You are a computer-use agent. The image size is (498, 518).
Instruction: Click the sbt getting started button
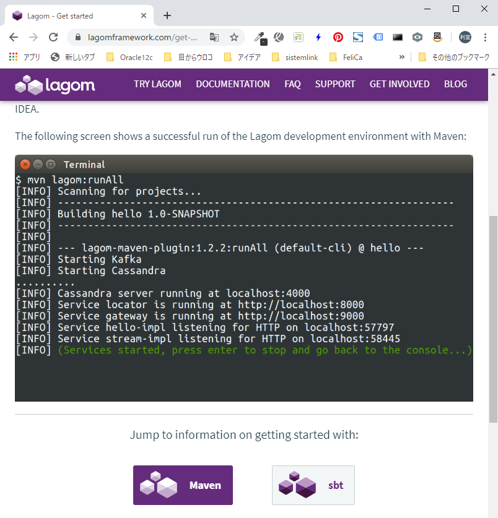click(313, 485)
